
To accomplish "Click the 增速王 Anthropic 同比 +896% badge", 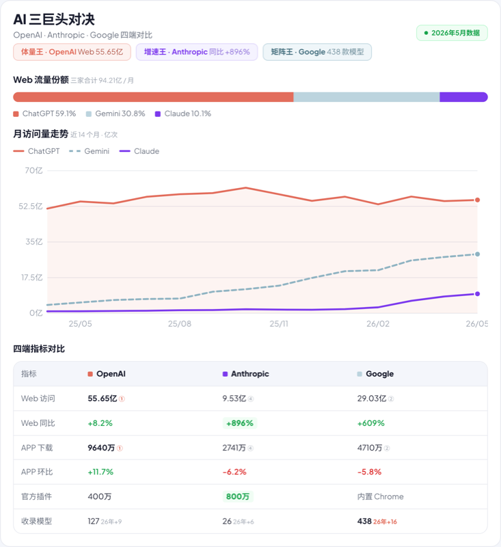I will tap(197, 52).
